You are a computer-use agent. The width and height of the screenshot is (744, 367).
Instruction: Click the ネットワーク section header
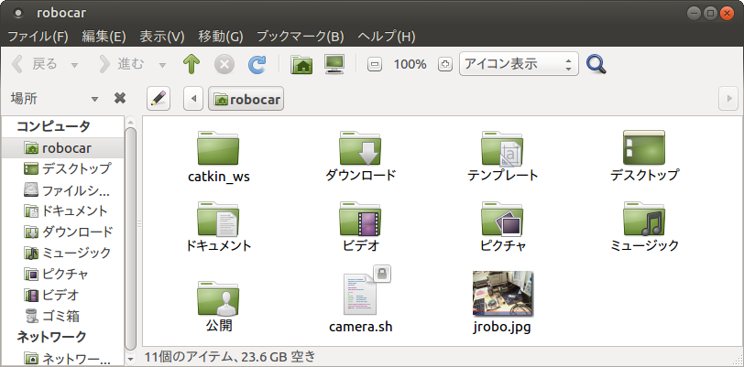pyautogui.click(x=51, y=337)
